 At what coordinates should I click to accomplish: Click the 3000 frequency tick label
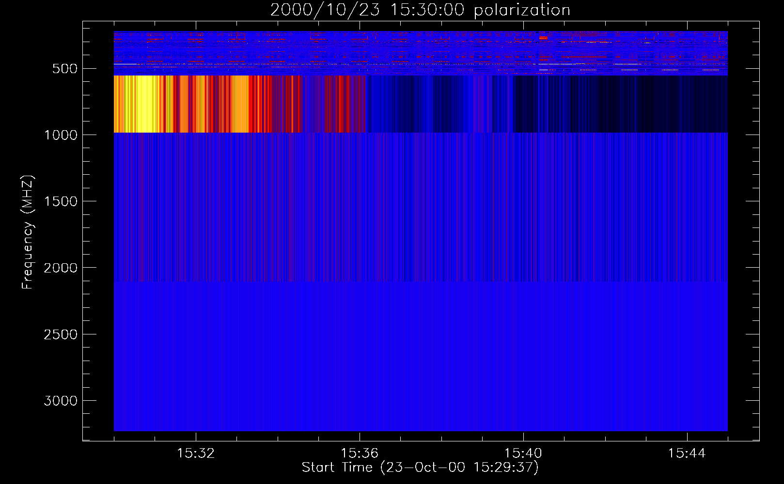pos(61,401)
